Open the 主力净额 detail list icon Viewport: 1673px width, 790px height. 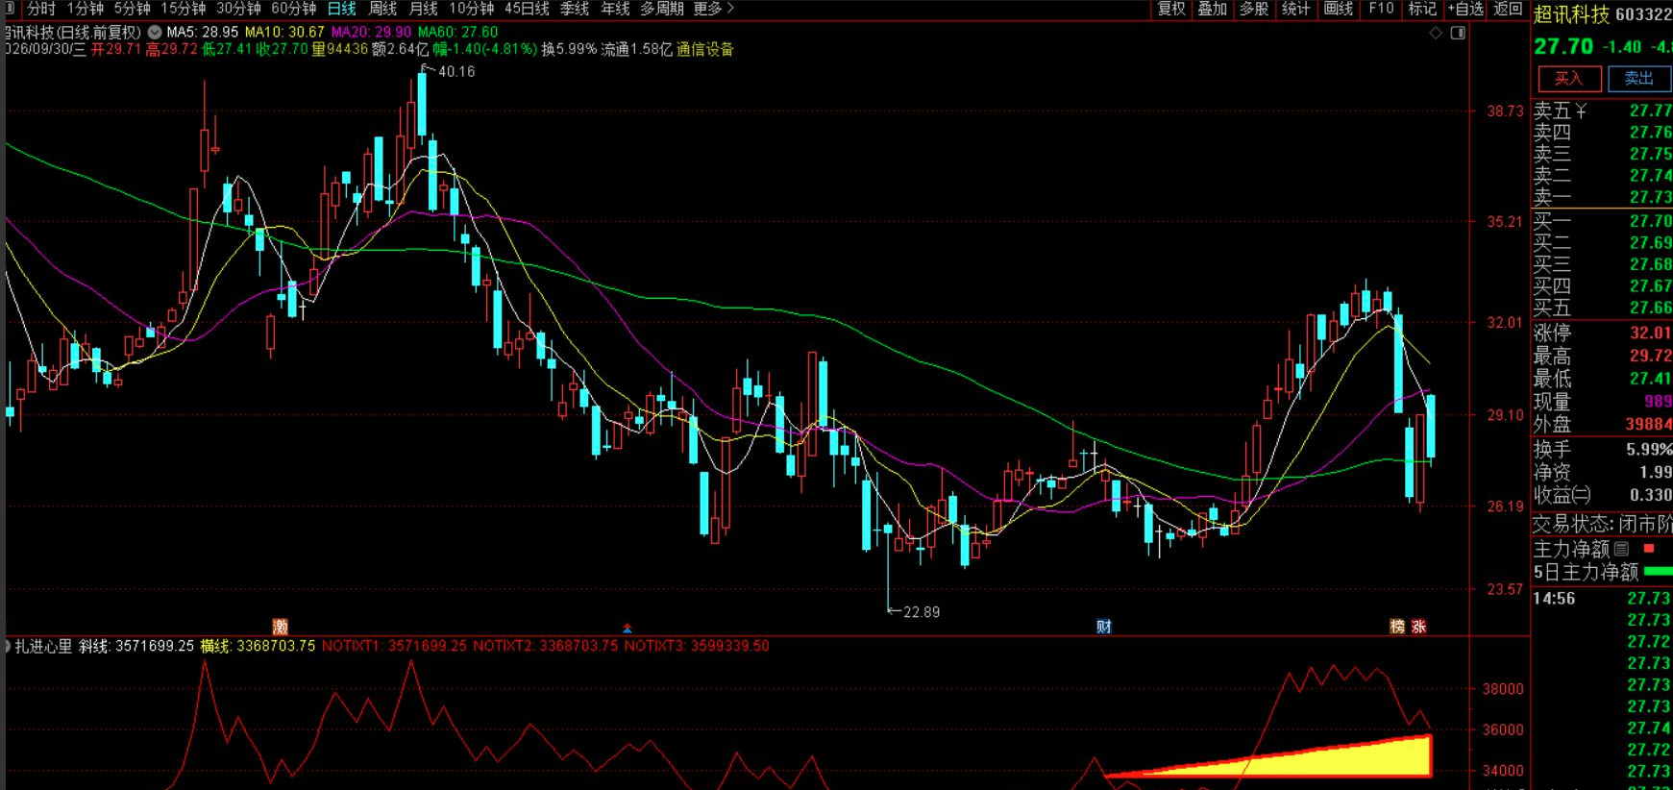coord(1621,549)
